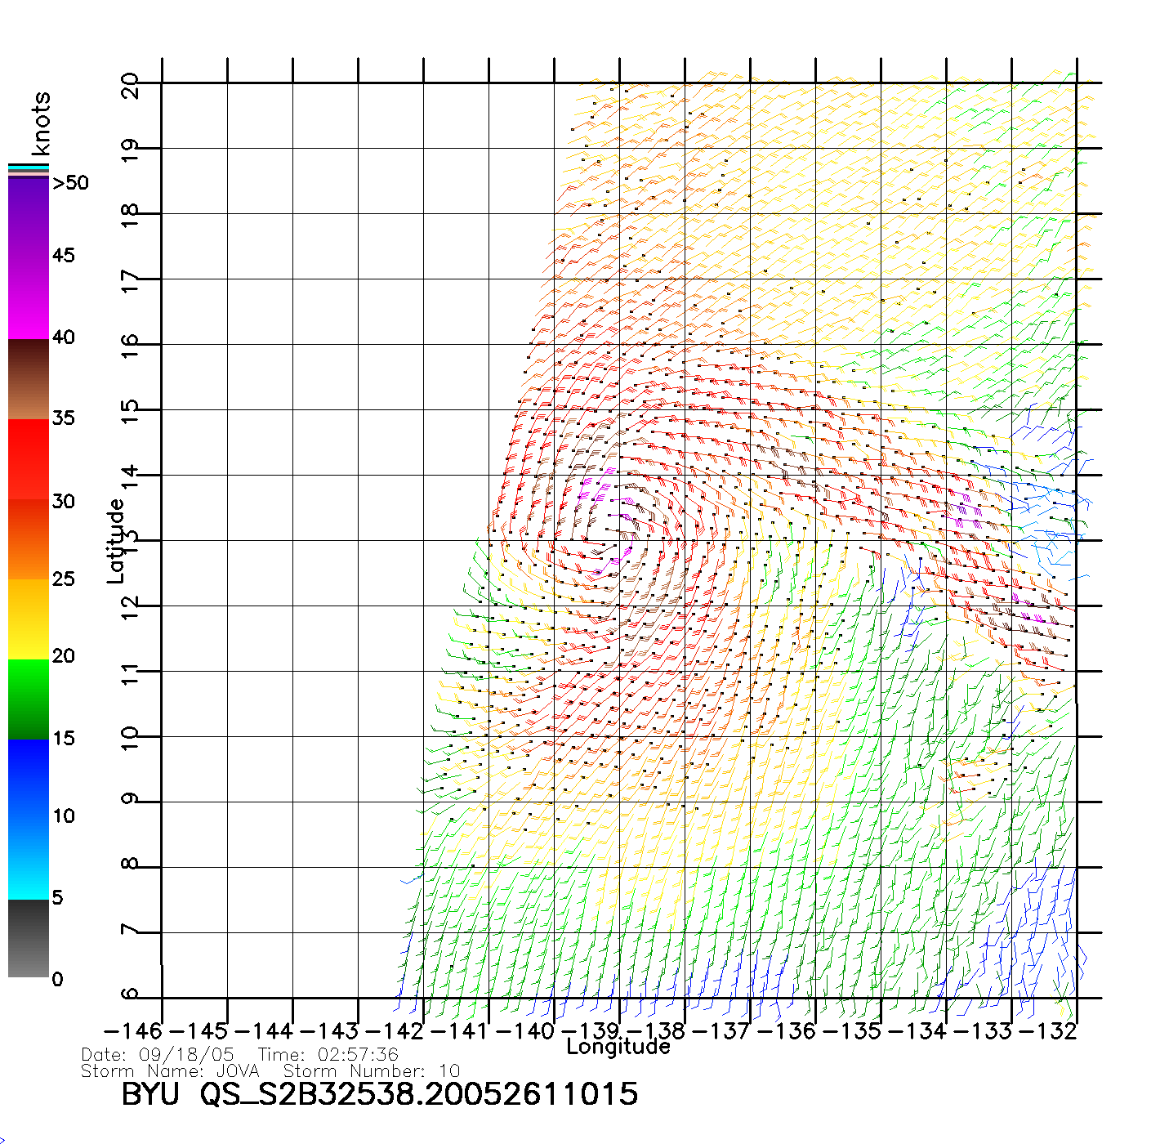Image resolution: width=1160 pixels, height=1144 pixels.
Task: Click the 6 latitude tick label
Action: tap(130, 994)
